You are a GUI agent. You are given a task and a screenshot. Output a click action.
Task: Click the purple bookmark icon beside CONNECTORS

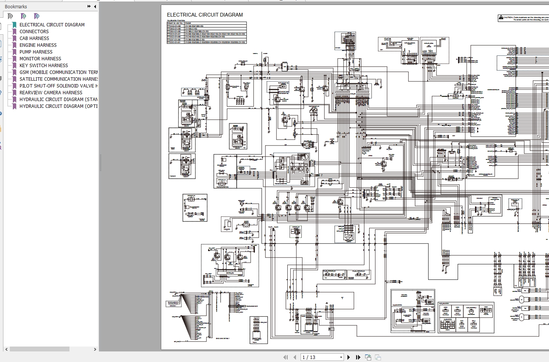14,32
